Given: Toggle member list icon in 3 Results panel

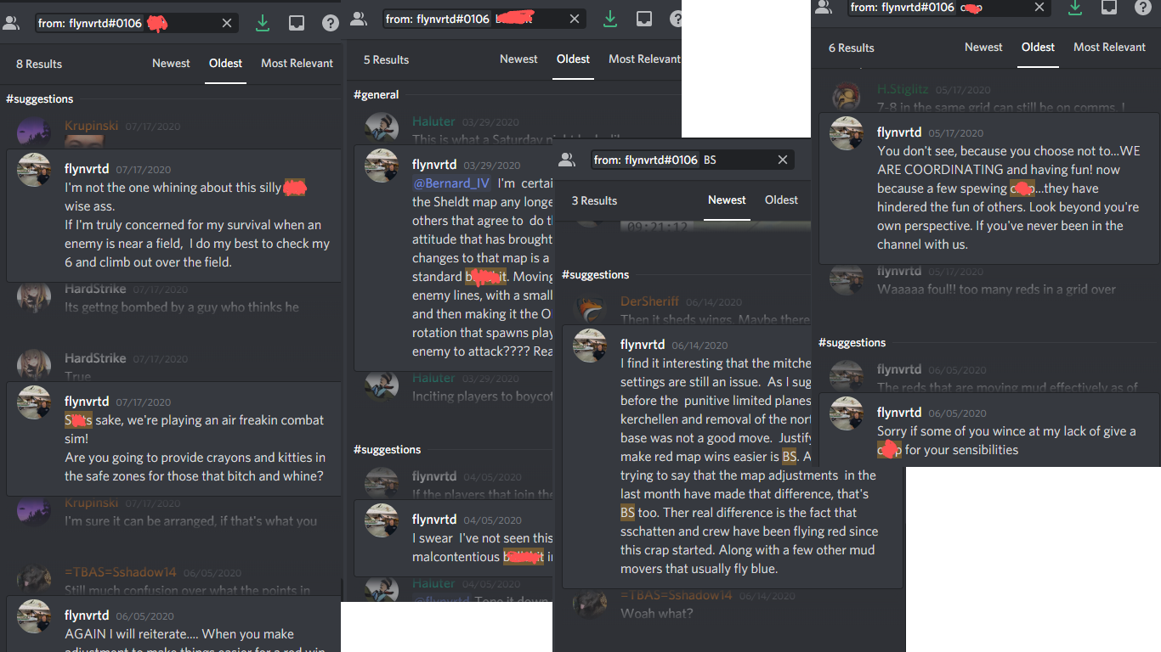Looking at the screenshot, I should (x=567, y=160).
